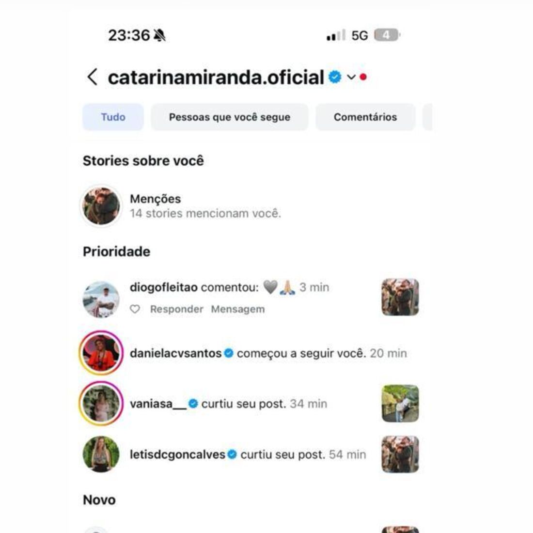This screenshot has width=533, height=533.
Task: Open danielacvsantos story ring avatar
Action: [101, 353]
